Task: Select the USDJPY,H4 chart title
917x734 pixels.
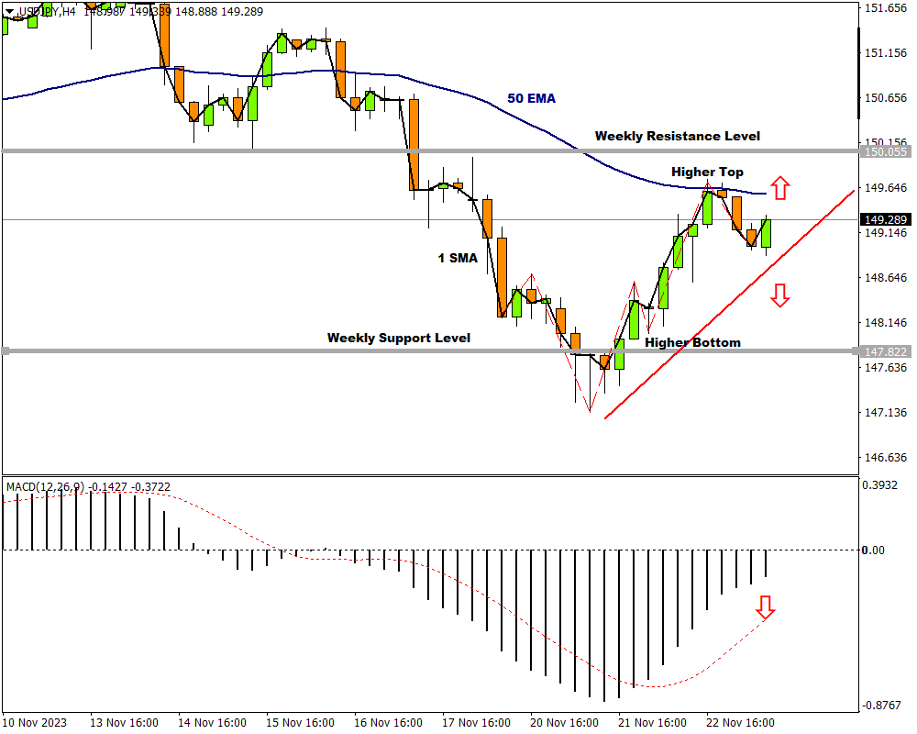Action: coord(47,11)
